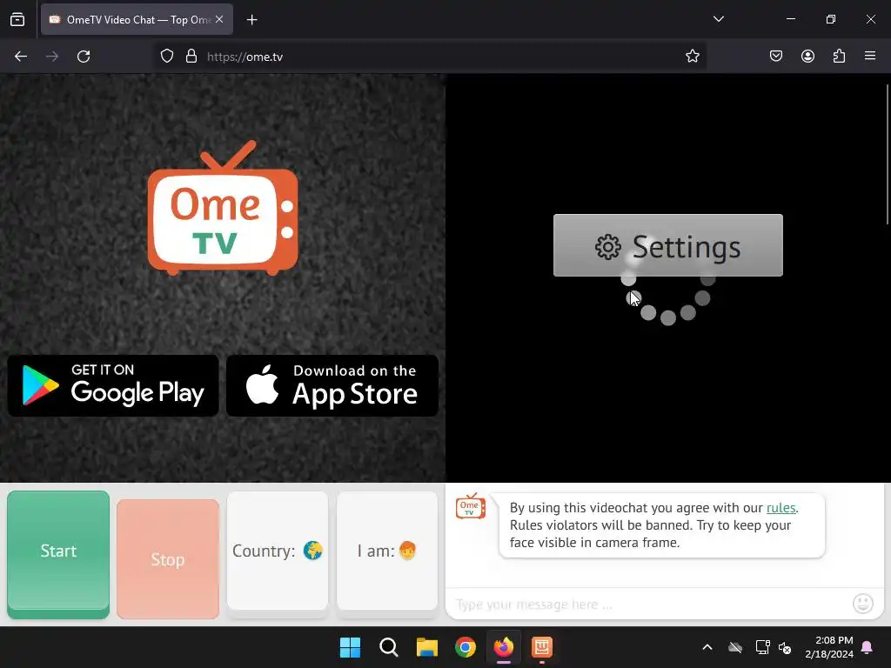This screenshot has width=891, height=668.
Task: Focus the ome.tv address bar
Action: (432, 57)
